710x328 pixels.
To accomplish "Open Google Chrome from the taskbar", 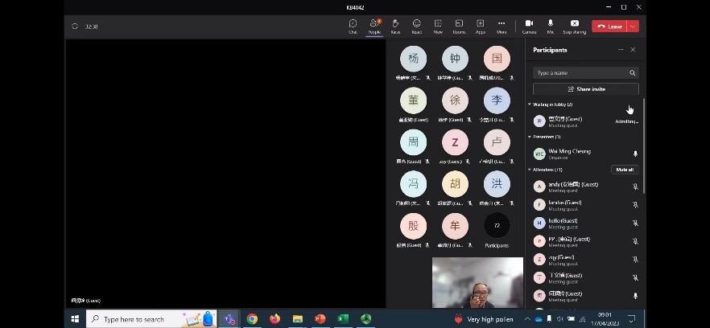I will 252,319.
